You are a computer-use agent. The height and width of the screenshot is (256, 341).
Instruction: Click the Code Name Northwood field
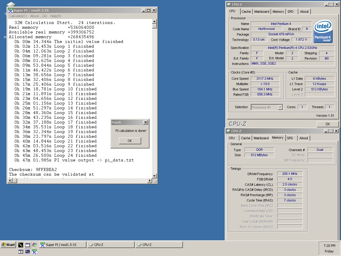(x=266, y=29)
